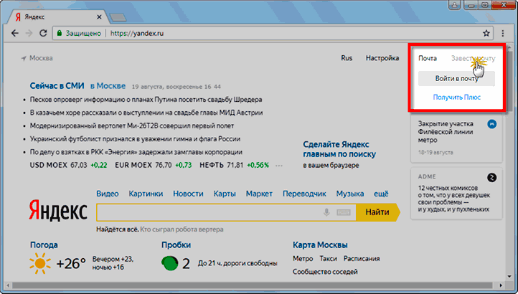Image resolution: width=518 pixels, height=294 pixels.
Task: Click the horizontal scrollbar track
Action: (255, 285)
